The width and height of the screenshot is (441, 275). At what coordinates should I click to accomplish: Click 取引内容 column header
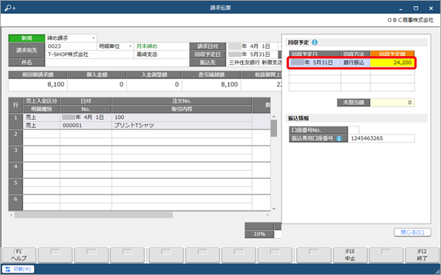tap(182, 109)
